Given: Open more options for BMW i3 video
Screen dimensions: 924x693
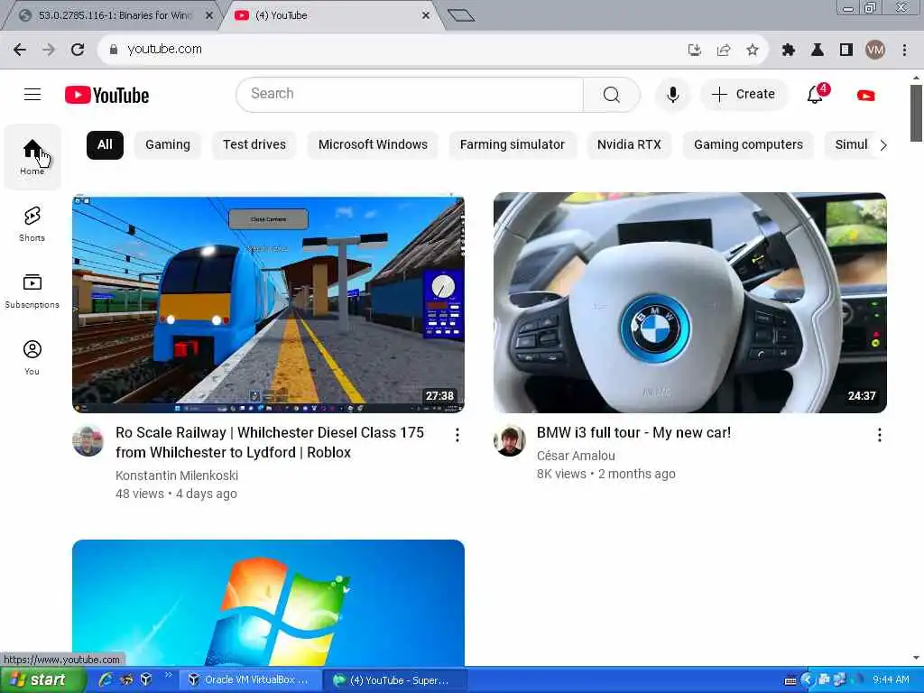Looking at the screenshot, I should [879, 435].
